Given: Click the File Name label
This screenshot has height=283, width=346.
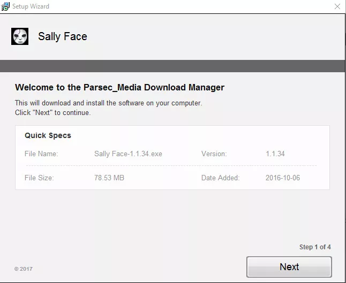Looking at the screenshot, I should pyautogui.click(x=41, y=154).
